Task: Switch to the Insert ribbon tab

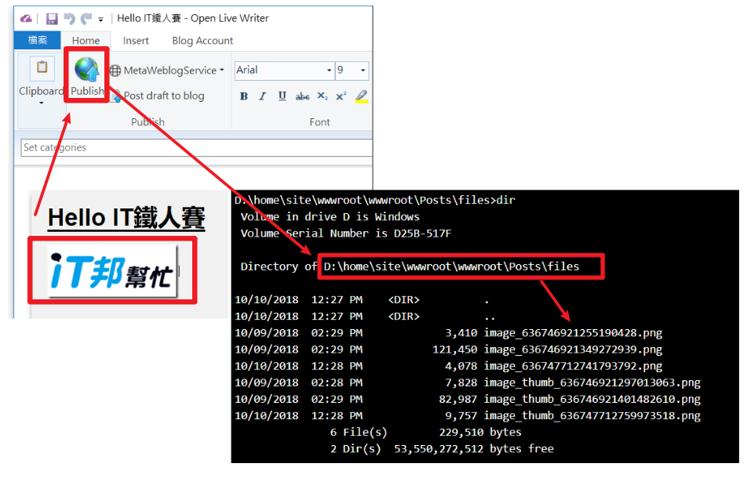Action: coord(136,41)
